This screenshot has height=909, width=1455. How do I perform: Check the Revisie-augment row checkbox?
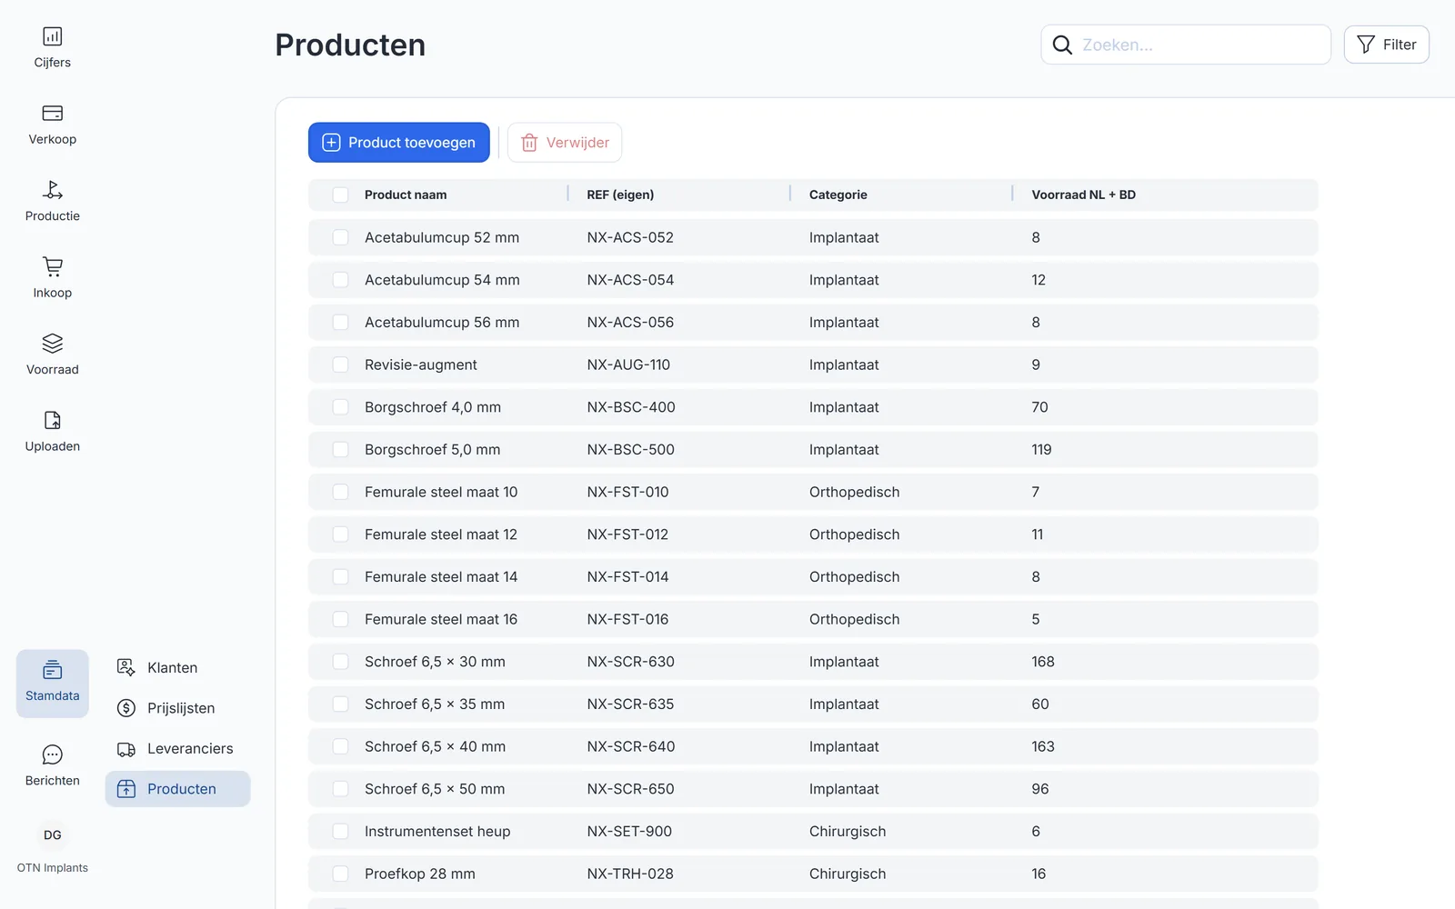click(340, 365)
